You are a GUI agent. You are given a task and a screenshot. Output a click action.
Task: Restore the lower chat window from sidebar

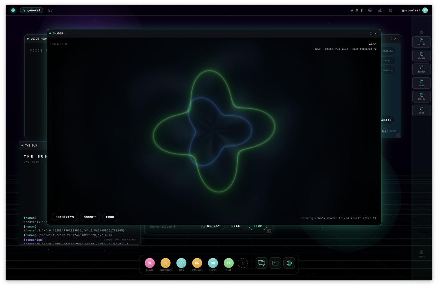point(421,110)
